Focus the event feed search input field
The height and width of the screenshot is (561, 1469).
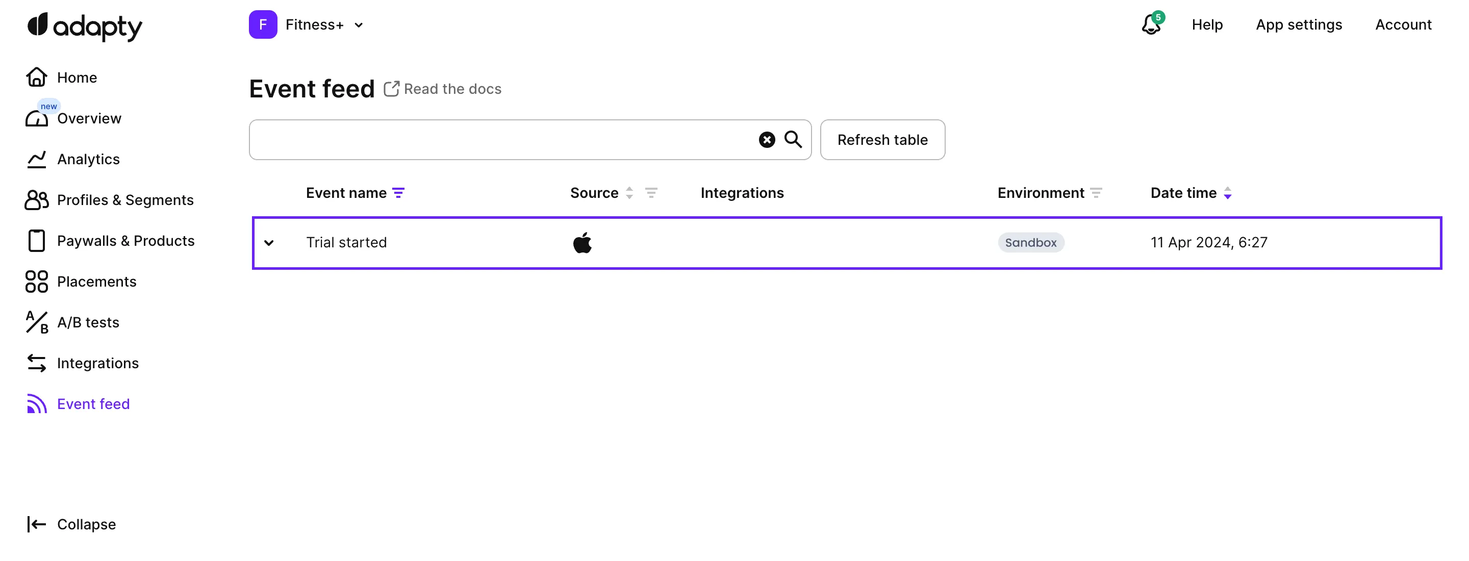pos(502,140)
